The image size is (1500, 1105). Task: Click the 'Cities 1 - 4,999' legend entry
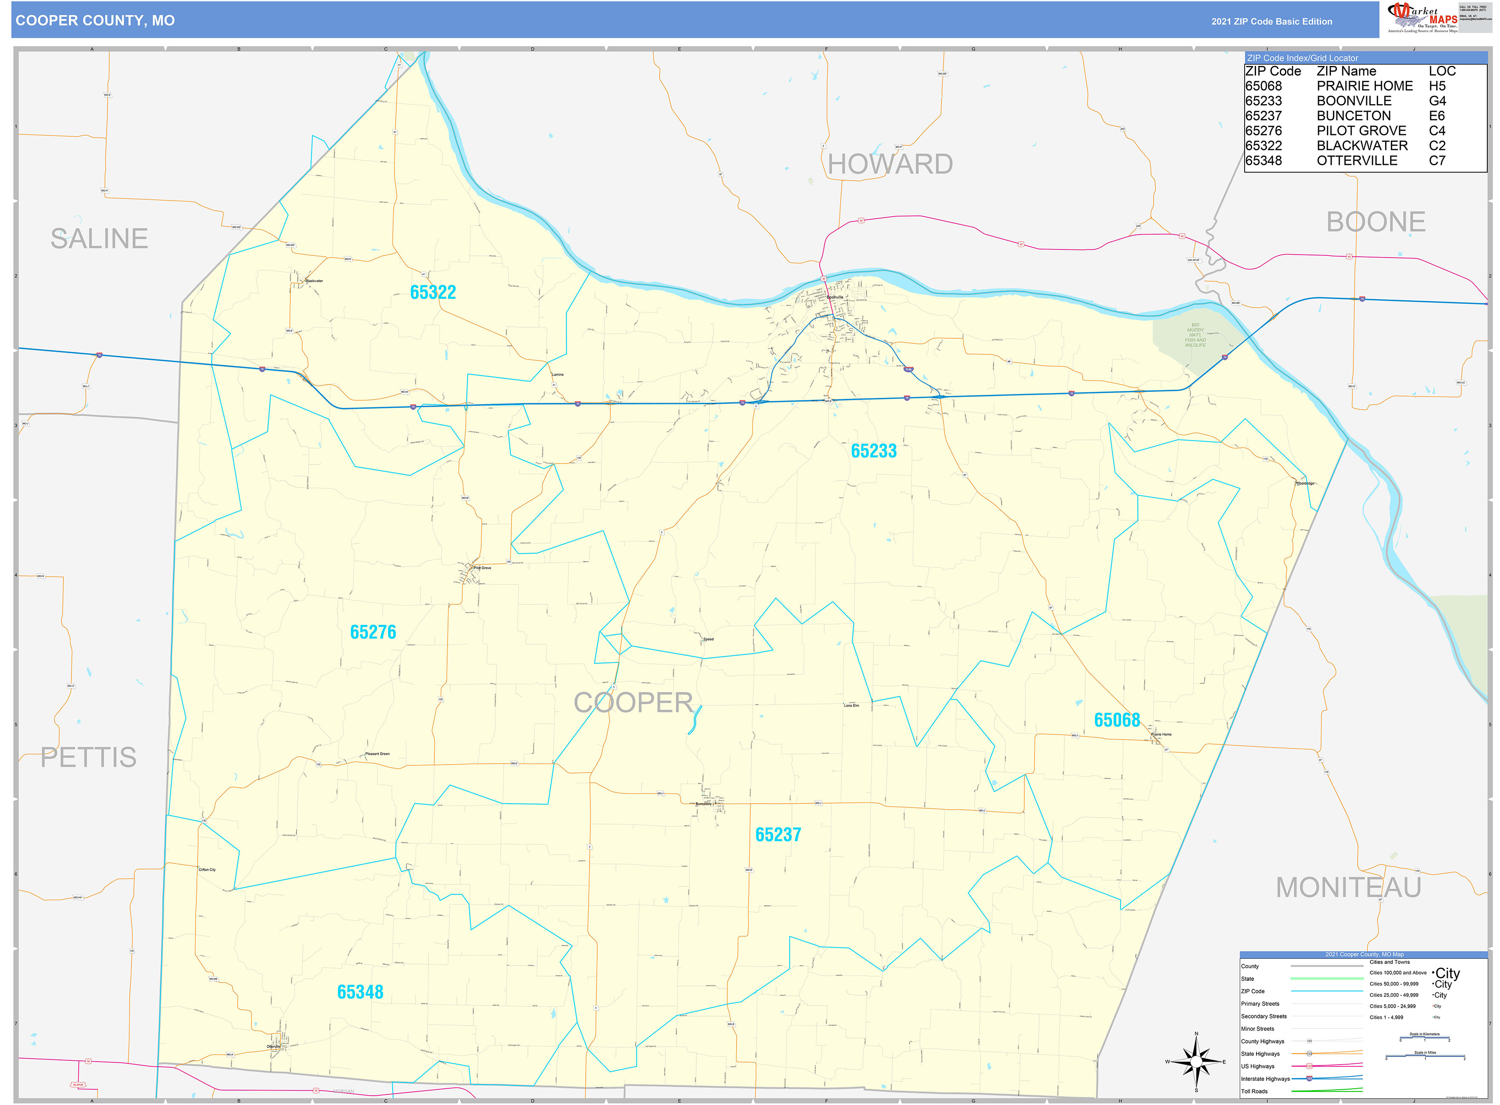1386,1017
